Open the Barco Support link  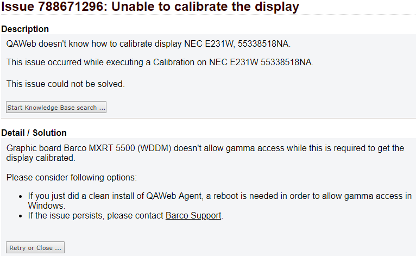pos(193,216)
